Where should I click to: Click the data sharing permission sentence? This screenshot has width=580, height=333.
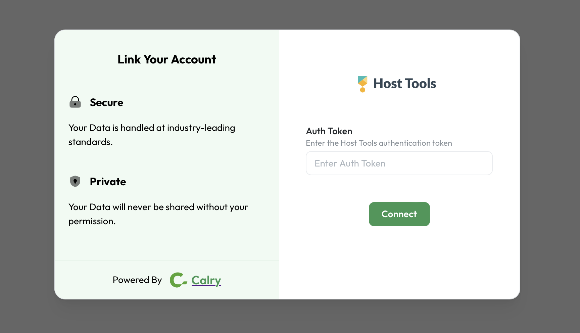click(x=158, y=214)
